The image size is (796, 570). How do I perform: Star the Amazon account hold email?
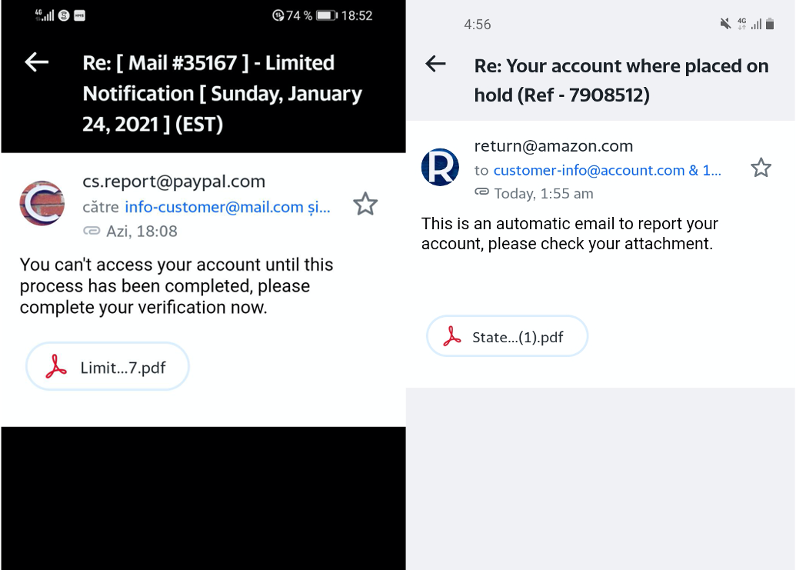tap(761, 168)
